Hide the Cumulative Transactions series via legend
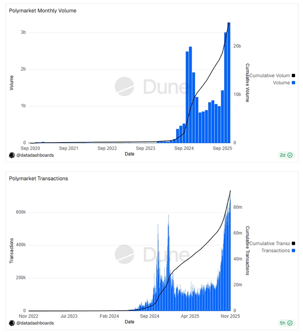 pyautogui.click(x=269, y=243)
